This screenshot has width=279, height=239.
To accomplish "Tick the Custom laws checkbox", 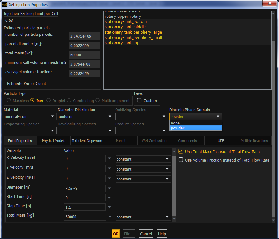I will (139, 100).
